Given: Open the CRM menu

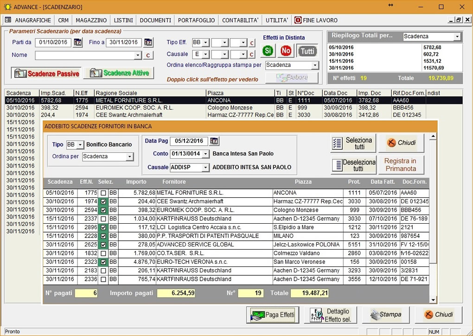Looking at the screenshot, I should [64, 20].
